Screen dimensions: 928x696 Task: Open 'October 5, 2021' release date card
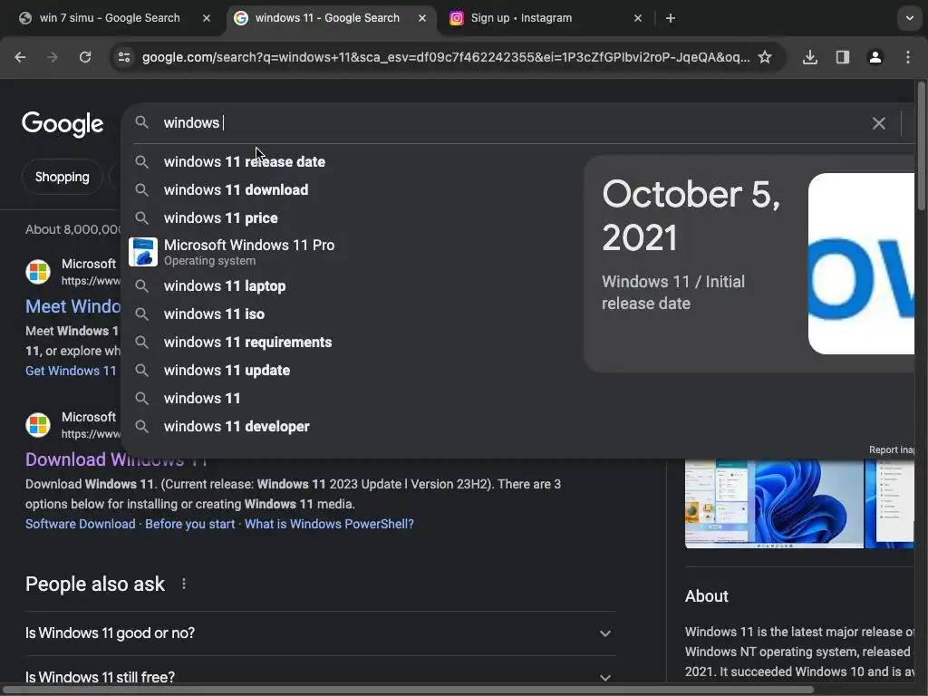pos(749,264)
